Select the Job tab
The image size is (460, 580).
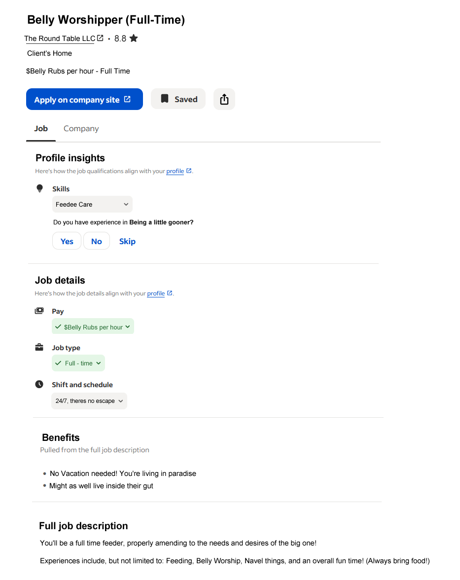[41, 129]
